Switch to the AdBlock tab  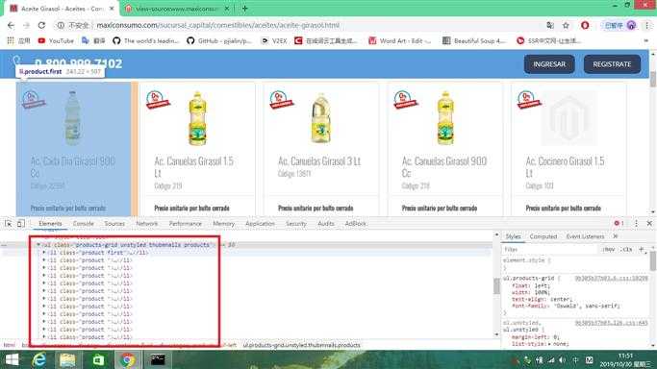355,223
